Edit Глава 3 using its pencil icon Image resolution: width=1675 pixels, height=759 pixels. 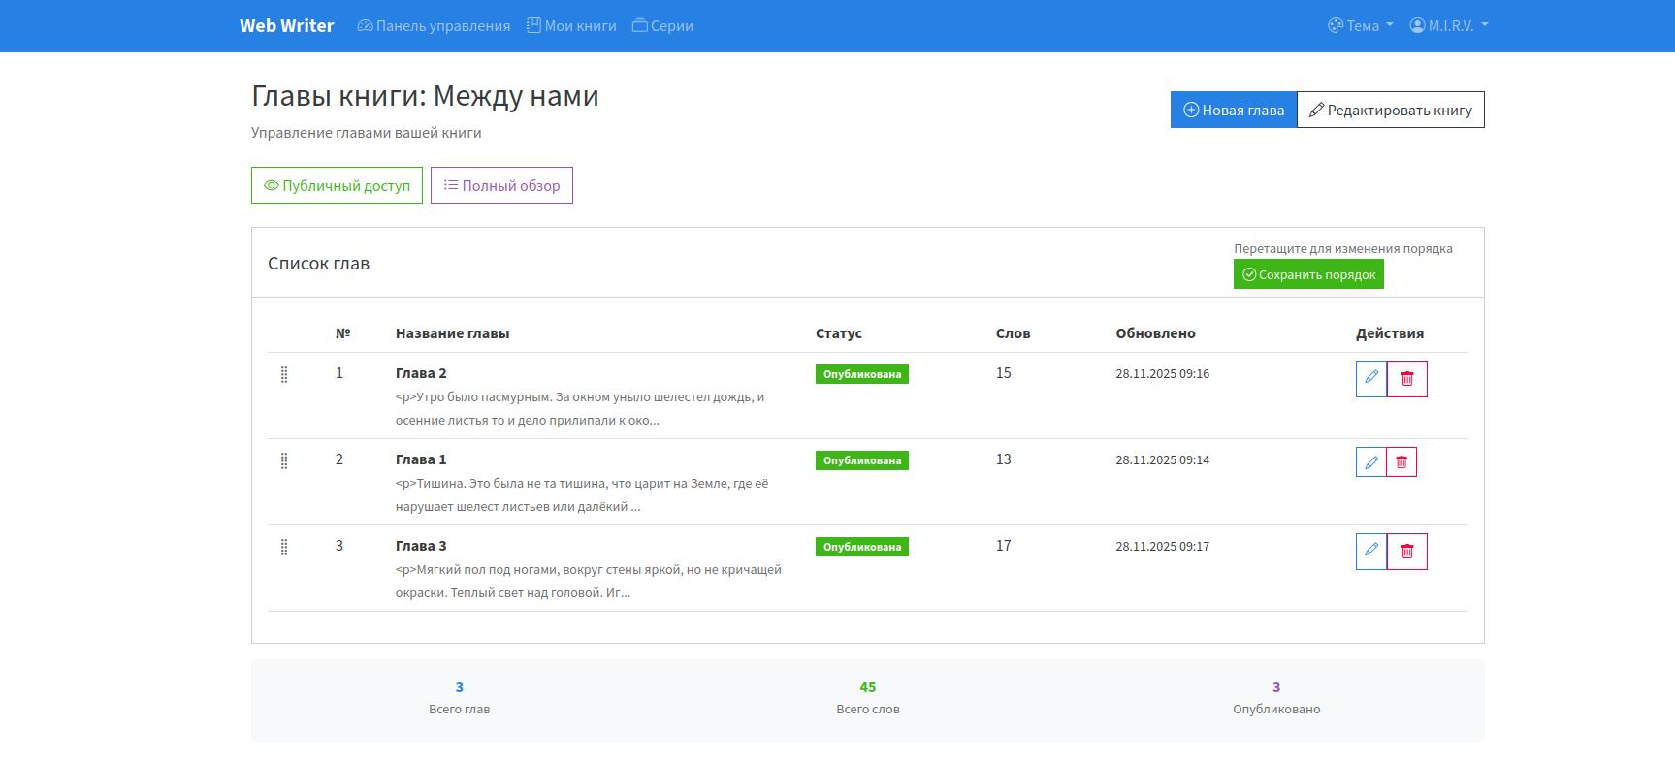[x=1370, y=551]
